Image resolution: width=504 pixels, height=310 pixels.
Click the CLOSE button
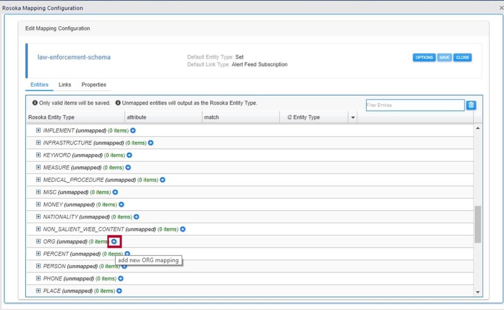coord(462,57)
